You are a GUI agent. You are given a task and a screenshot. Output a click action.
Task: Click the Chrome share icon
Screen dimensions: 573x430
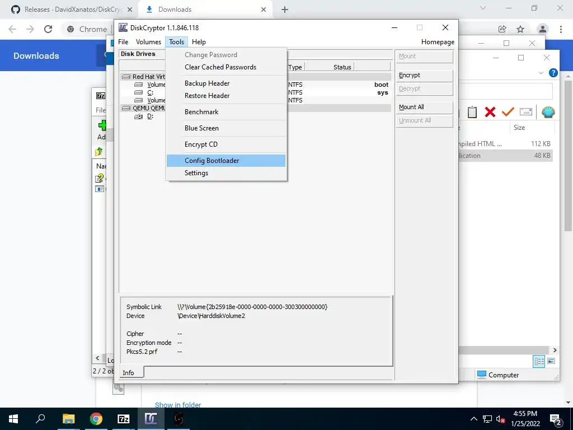[502, 29]
